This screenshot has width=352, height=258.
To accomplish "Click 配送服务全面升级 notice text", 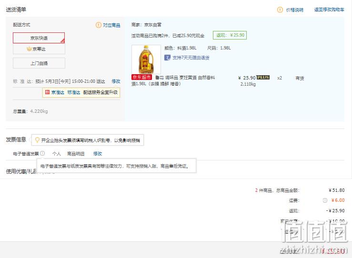I will tap(101, 92).
